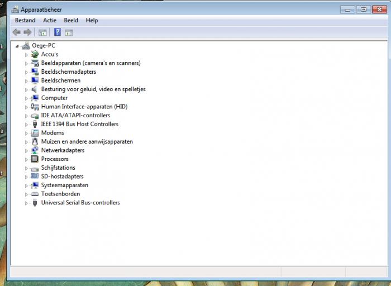Open Help via blue question-mark icon
The width and height of the screenshot is (391, 286).
pos(58,32)
